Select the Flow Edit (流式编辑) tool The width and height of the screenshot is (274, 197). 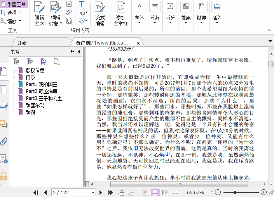click(x=100, y=14)
